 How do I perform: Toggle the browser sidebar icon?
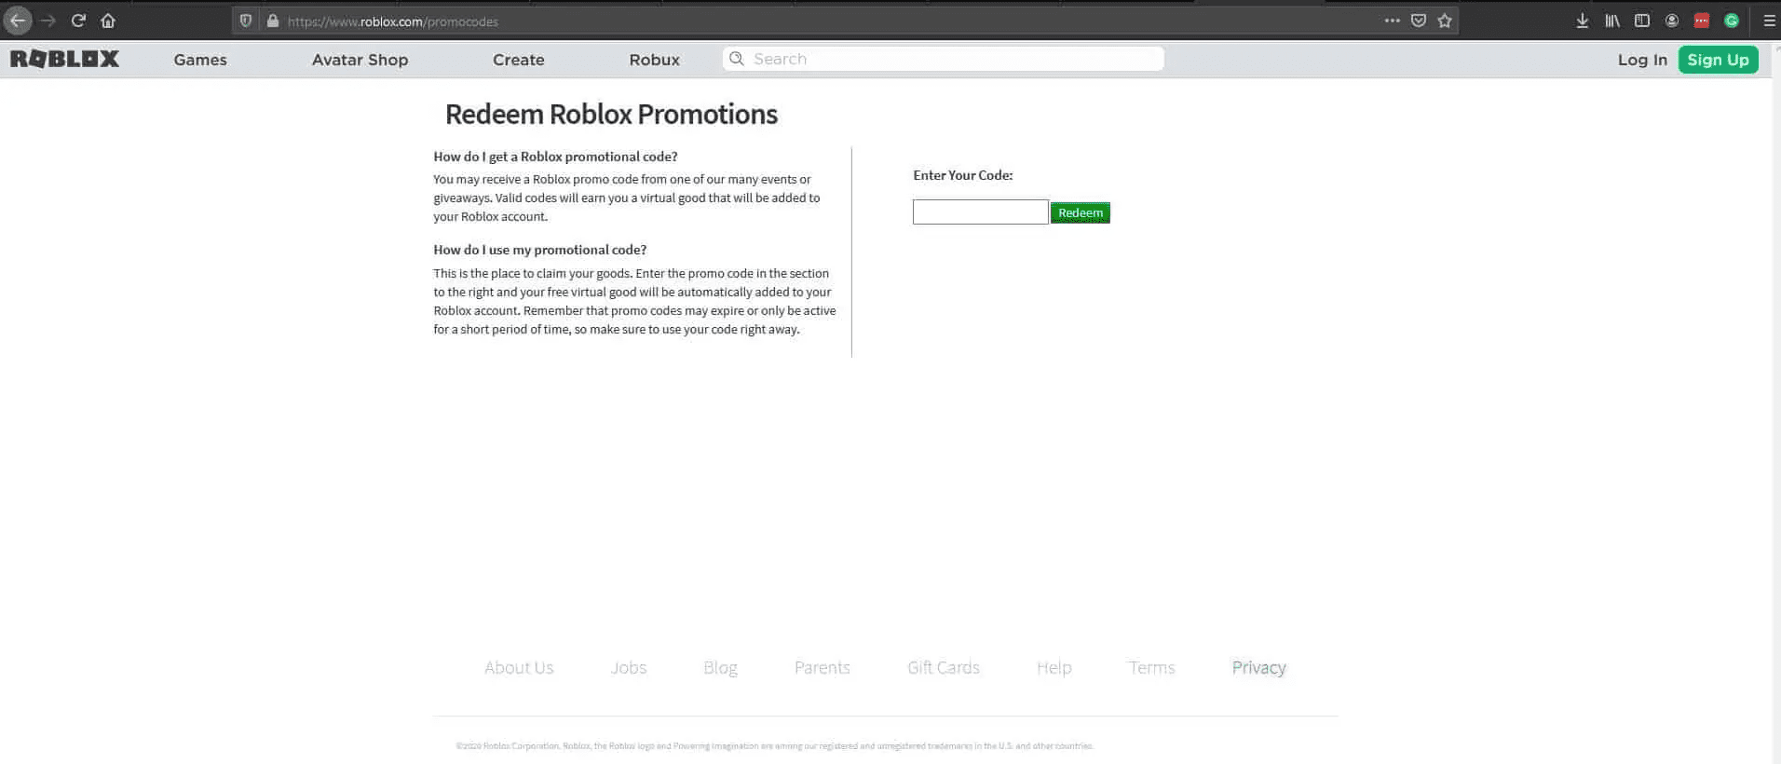[1642, 20]
